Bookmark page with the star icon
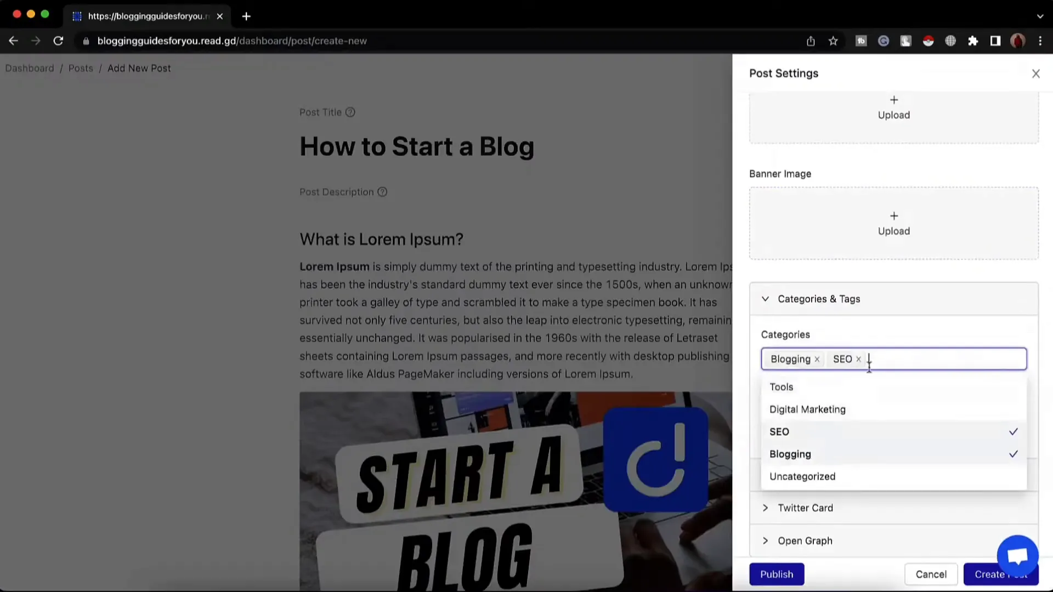Screen dimensions: 1053x592 833,41
